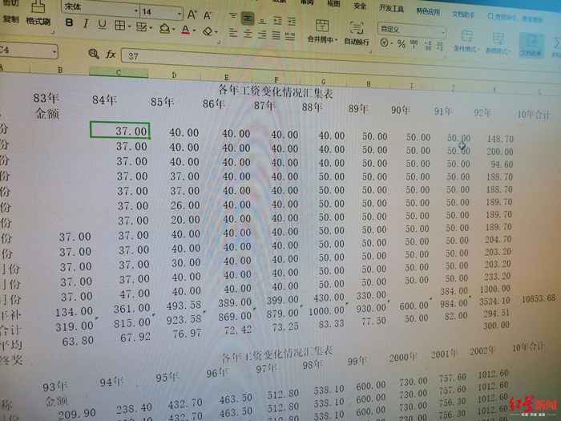Align text left

(x=233, y=33)
